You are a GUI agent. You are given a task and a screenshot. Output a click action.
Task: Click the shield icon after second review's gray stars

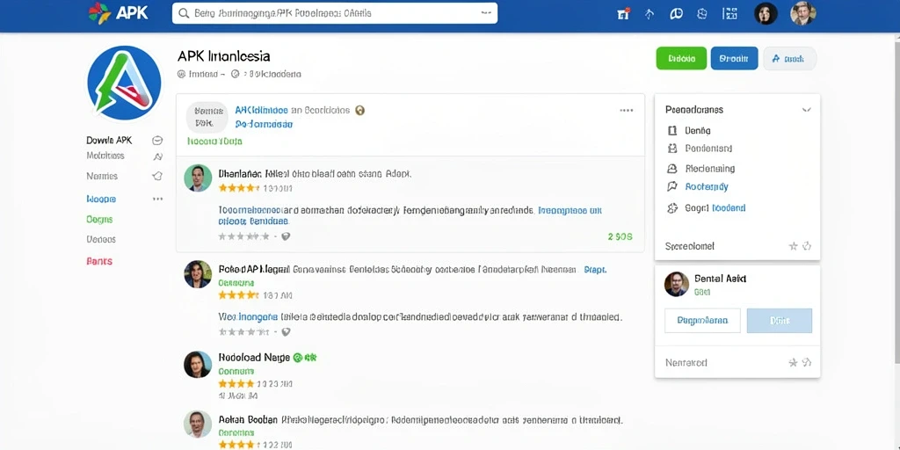pyautogui.click(x=286, y=331)
